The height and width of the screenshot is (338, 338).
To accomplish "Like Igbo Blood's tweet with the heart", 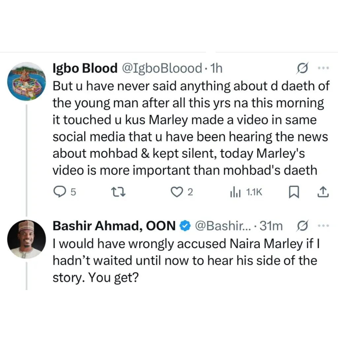I will [179, 192].
